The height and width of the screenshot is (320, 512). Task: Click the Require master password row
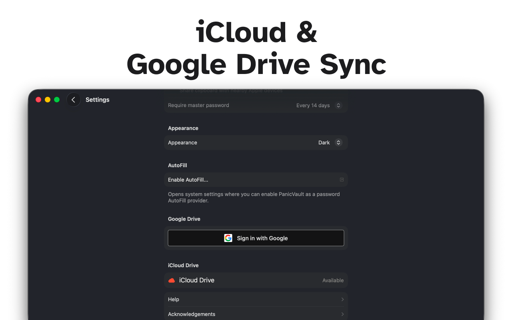coord(240,105)
